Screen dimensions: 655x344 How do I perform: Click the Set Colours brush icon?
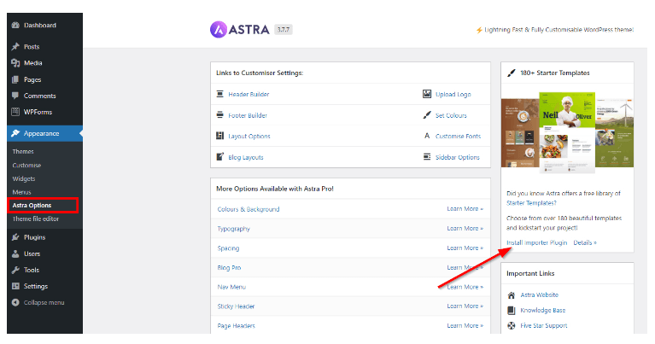(427, 114)
